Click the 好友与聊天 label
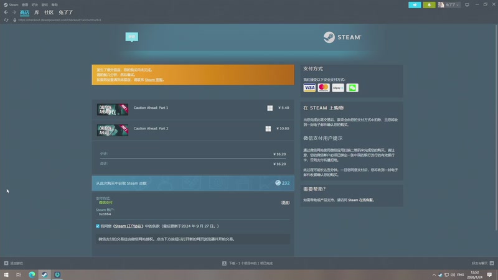The height and width of the screenshot is (280, 498). click(x=479, y=263)
